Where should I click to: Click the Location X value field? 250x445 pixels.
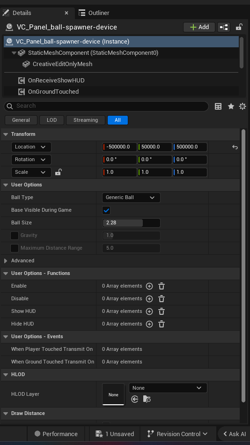point(119,147)
